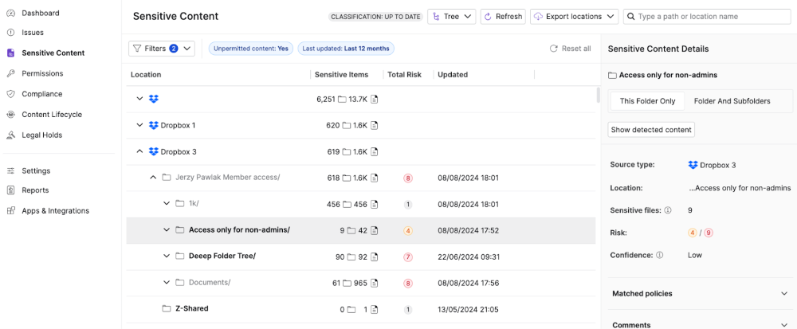Click the Z-Shared folder icon
797x329 pixels.
(167, 309)
